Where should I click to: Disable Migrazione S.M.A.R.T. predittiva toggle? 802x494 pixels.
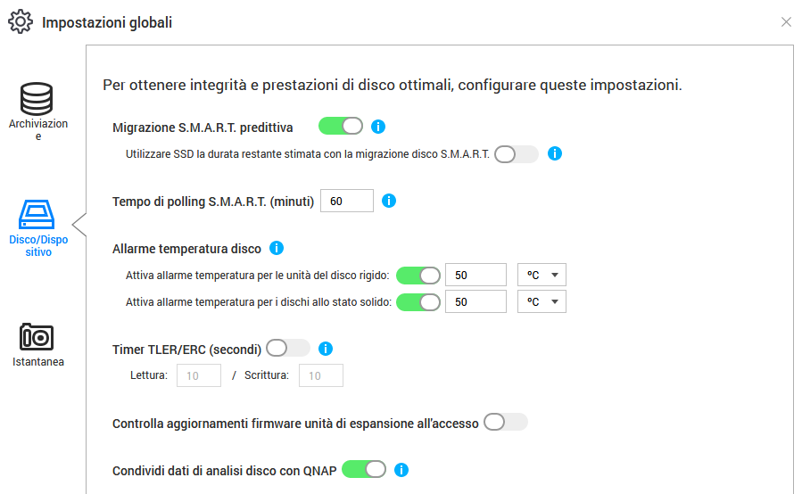[341, 127]
